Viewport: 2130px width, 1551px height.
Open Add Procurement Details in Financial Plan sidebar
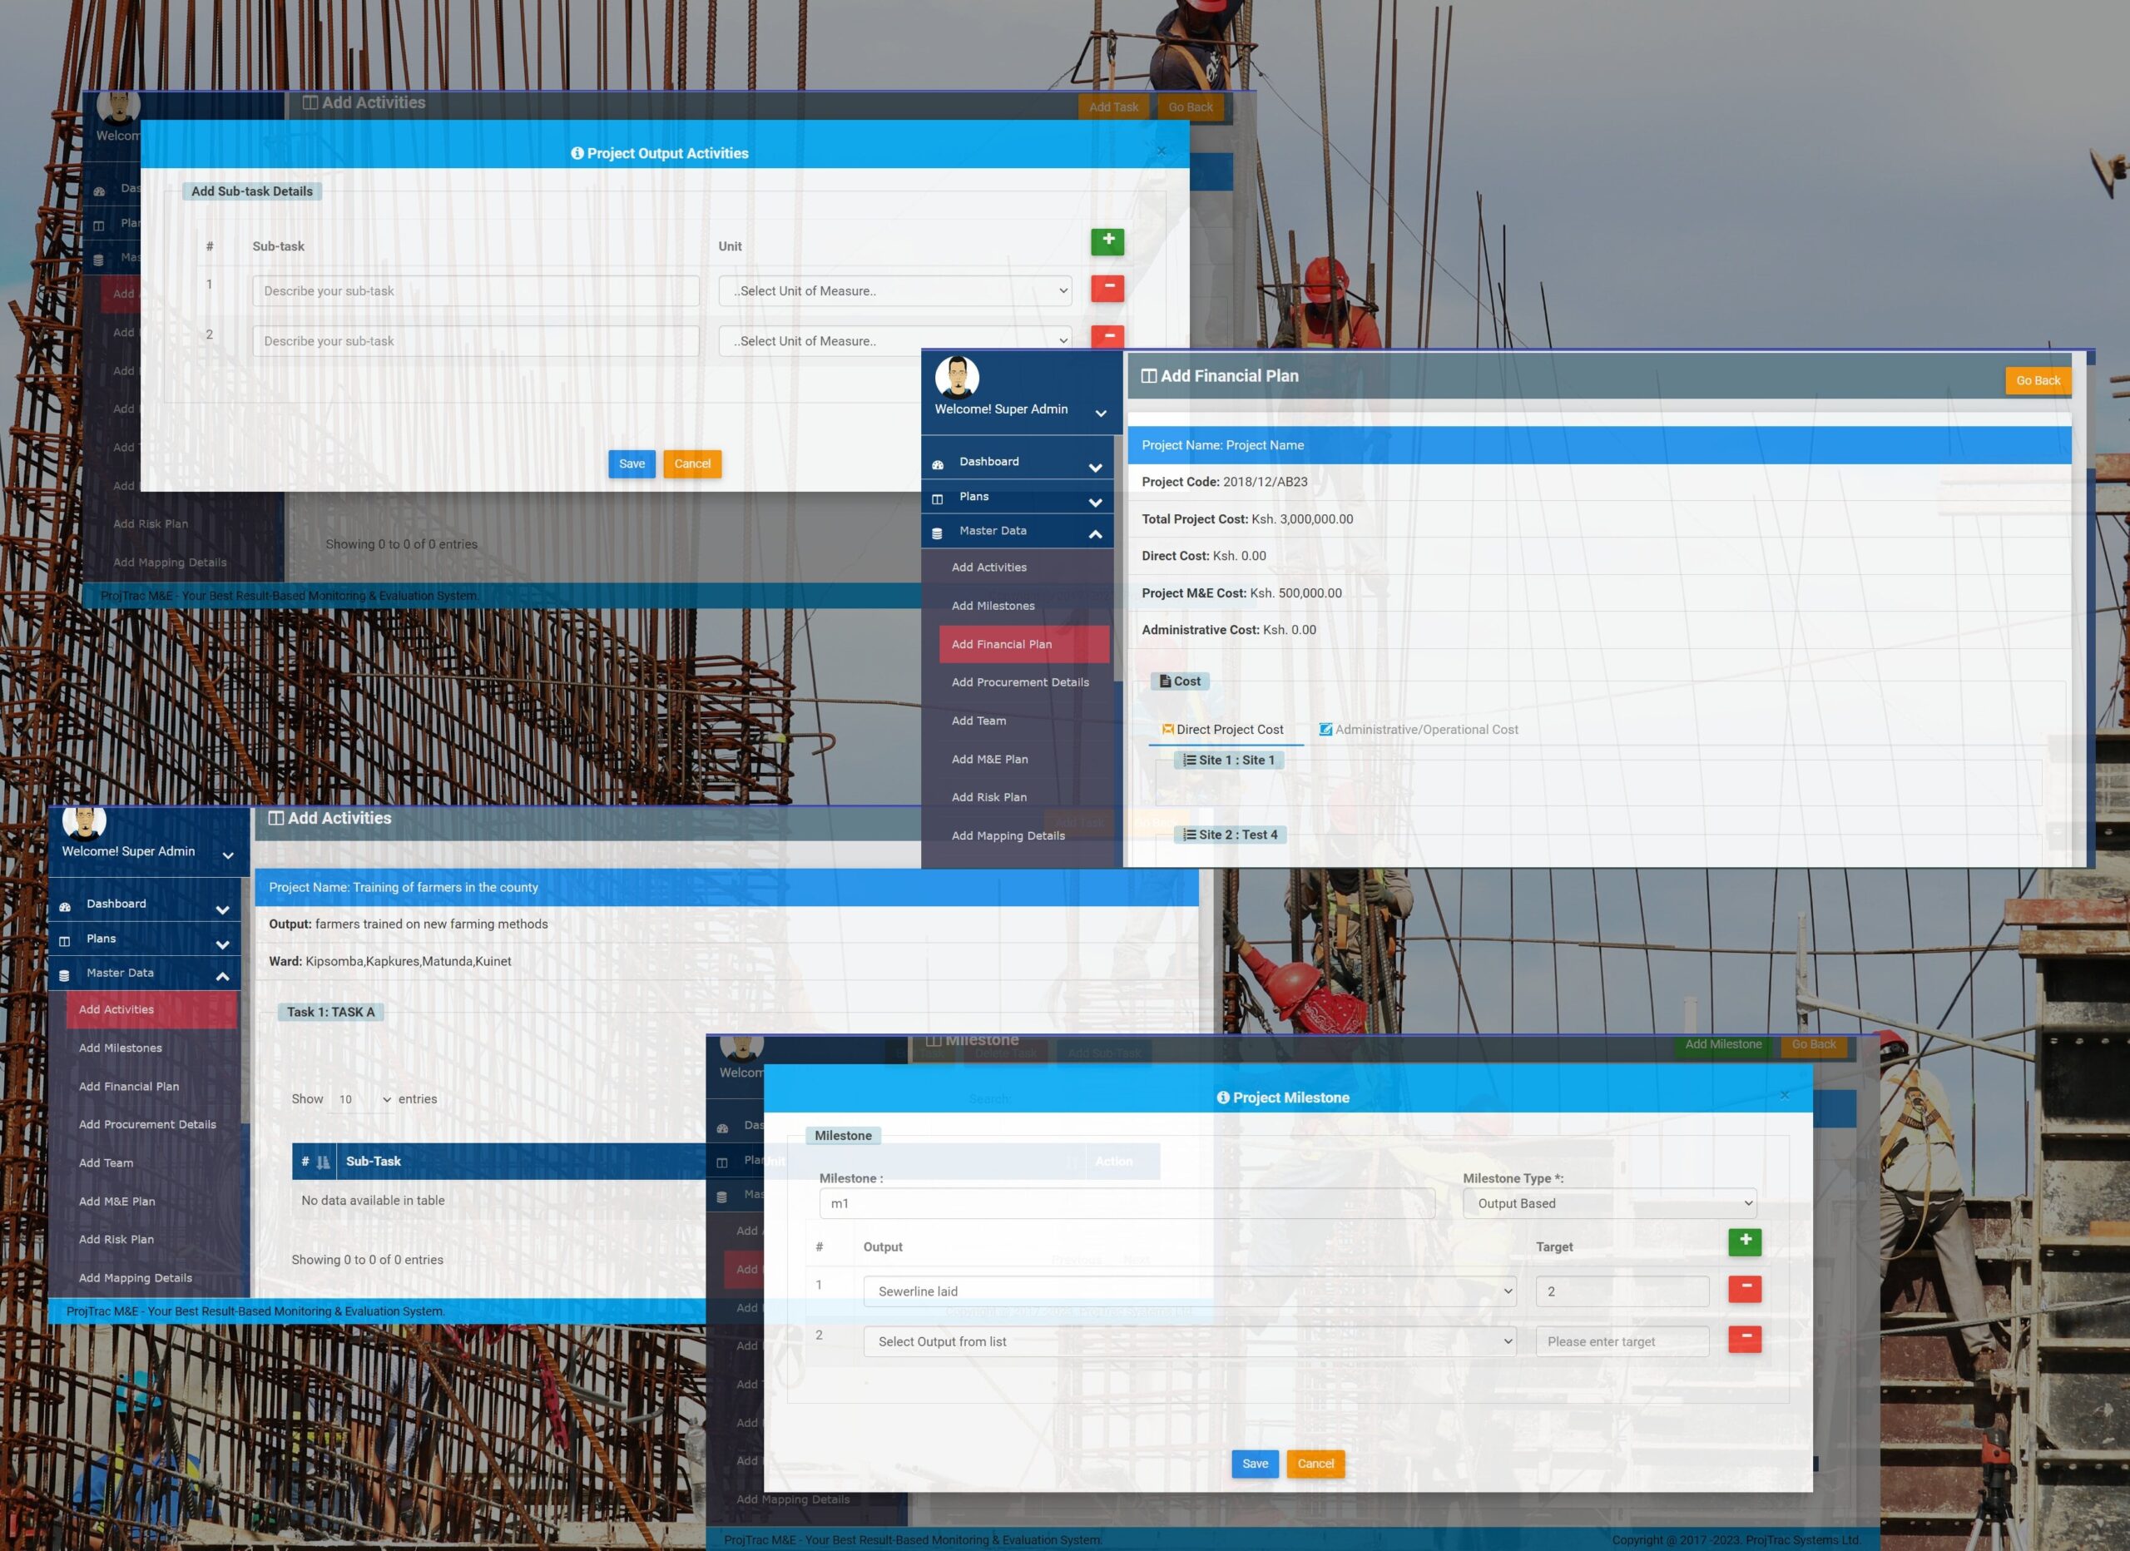click(x=1020, y=682)
